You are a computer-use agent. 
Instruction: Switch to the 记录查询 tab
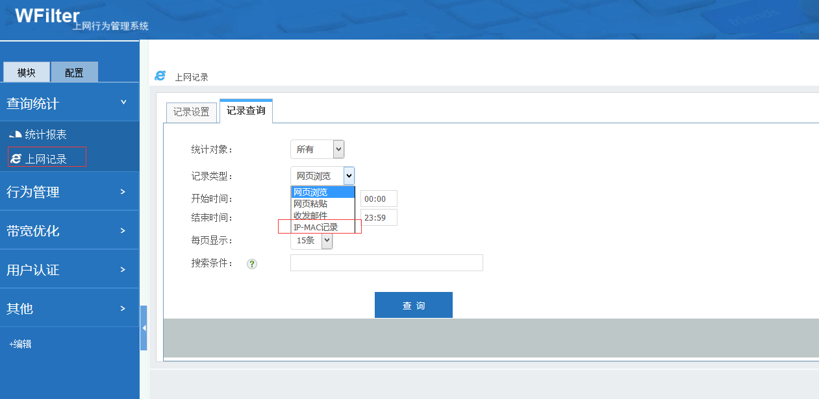coord(246,111)
